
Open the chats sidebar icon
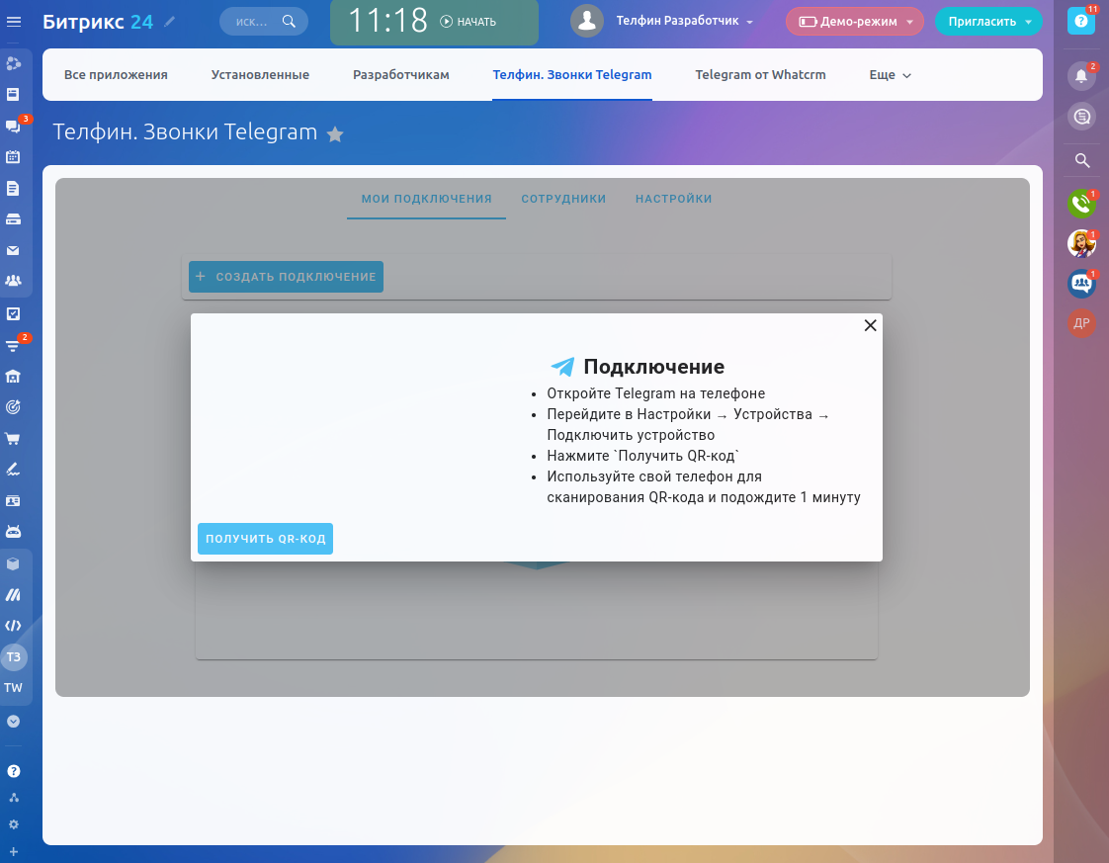[14, 126]
